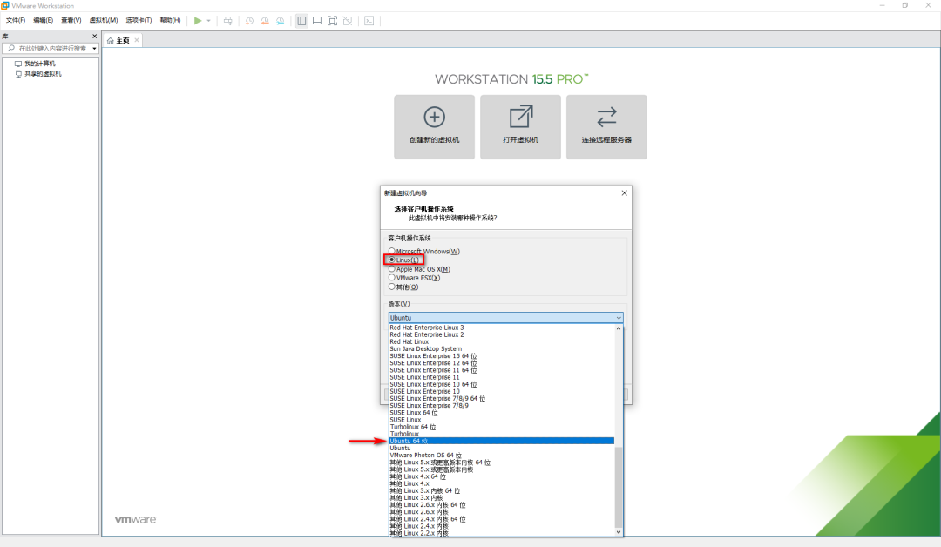Close the 主页 tab
The image size is (941, 547).
pyautogui.click(x=137, y=40)
